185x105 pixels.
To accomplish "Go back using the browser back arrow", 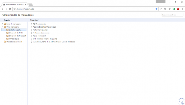I will tap(3, 9).
